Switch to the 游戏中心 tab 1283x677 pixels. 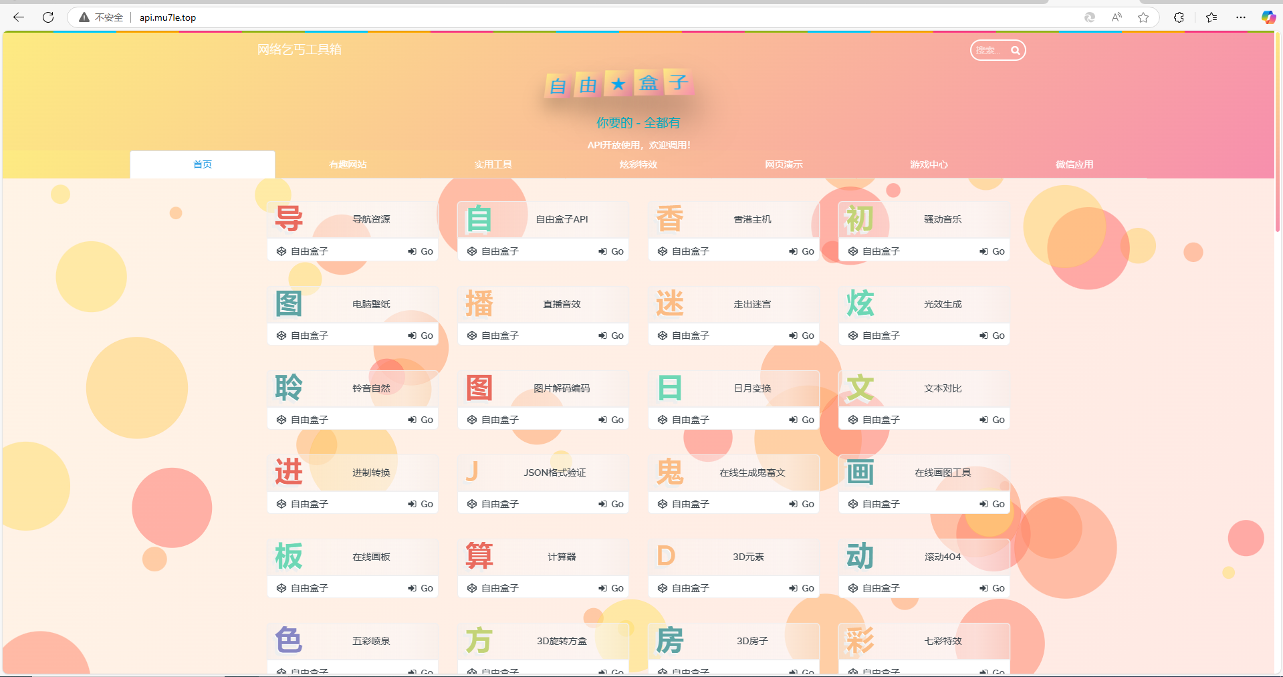[x=928, y=164]
